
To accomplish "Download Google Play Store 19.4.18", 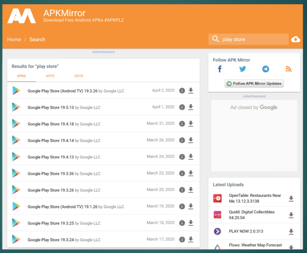I will coord(191,123).
